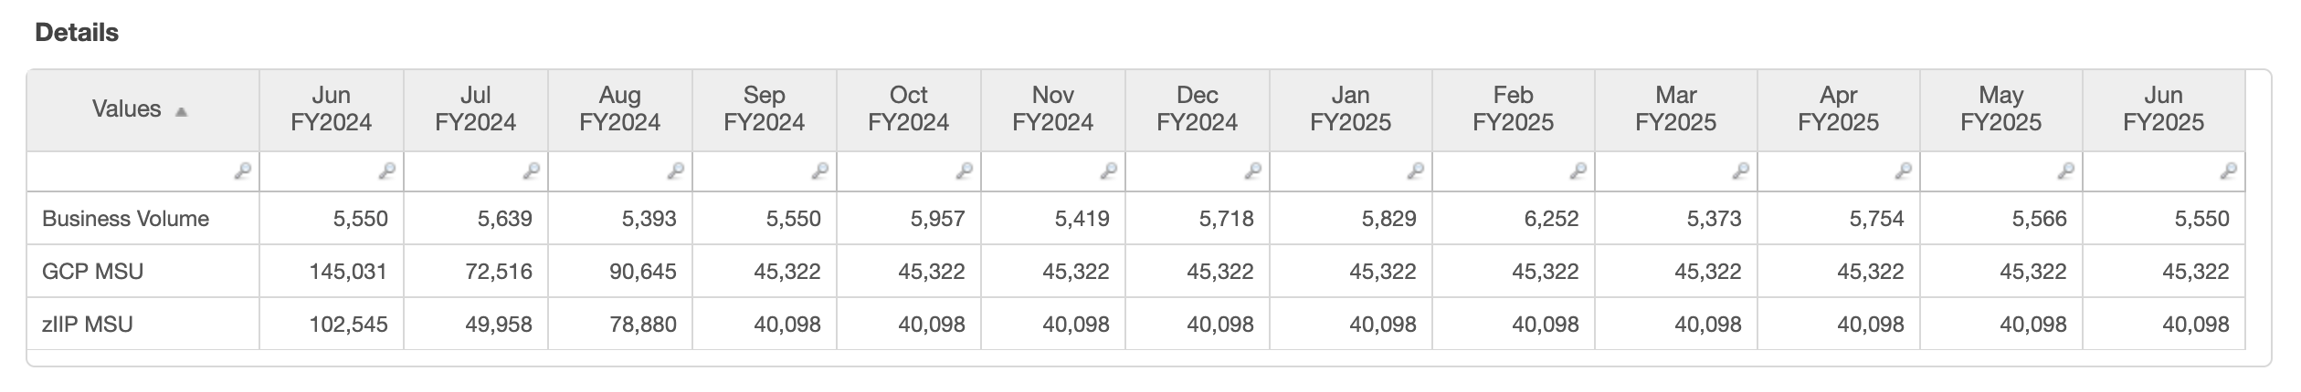Click zIIP MSU value 102,545 cell

(x=351, y=325)
